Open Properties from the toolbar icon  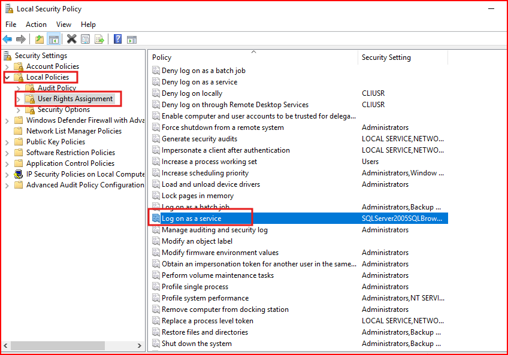[x=85, y=40]
